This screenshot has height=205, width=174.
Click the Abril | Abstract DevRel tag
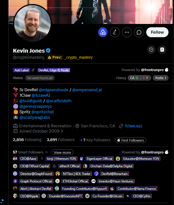(x=36, y=189)
